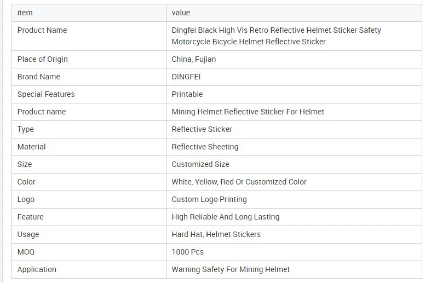Click the 'Custom Logo Printing' value
The image size is (431, 283).
tap(209, 199)
